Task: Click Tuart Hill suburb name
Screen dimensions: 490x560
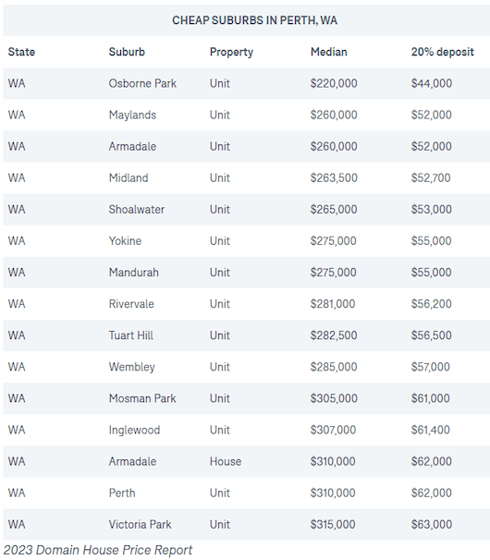Action: point(130,335)
